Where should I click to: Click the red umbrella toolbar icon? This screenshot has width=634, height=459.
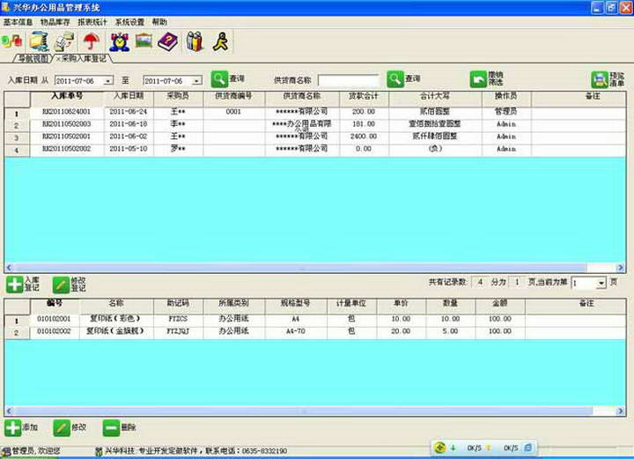click(x=91, y=41)
